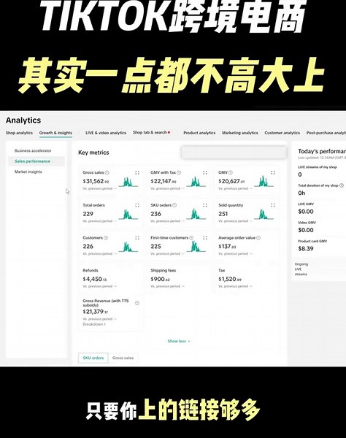This screenshot has height=438, width=346.
Task: Expand the Sold quantity card
Action: pyautogui.click(x=273, y=205)
